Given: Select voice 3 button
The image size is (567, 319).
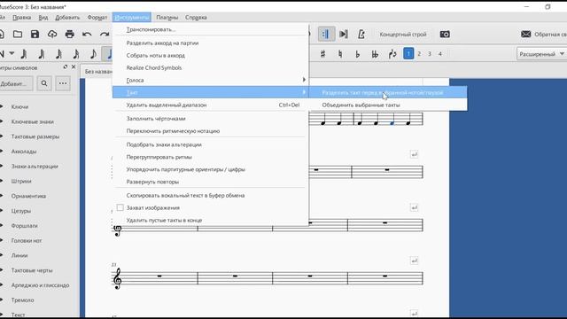Looking at the screenshot, I should coord(430,54).
